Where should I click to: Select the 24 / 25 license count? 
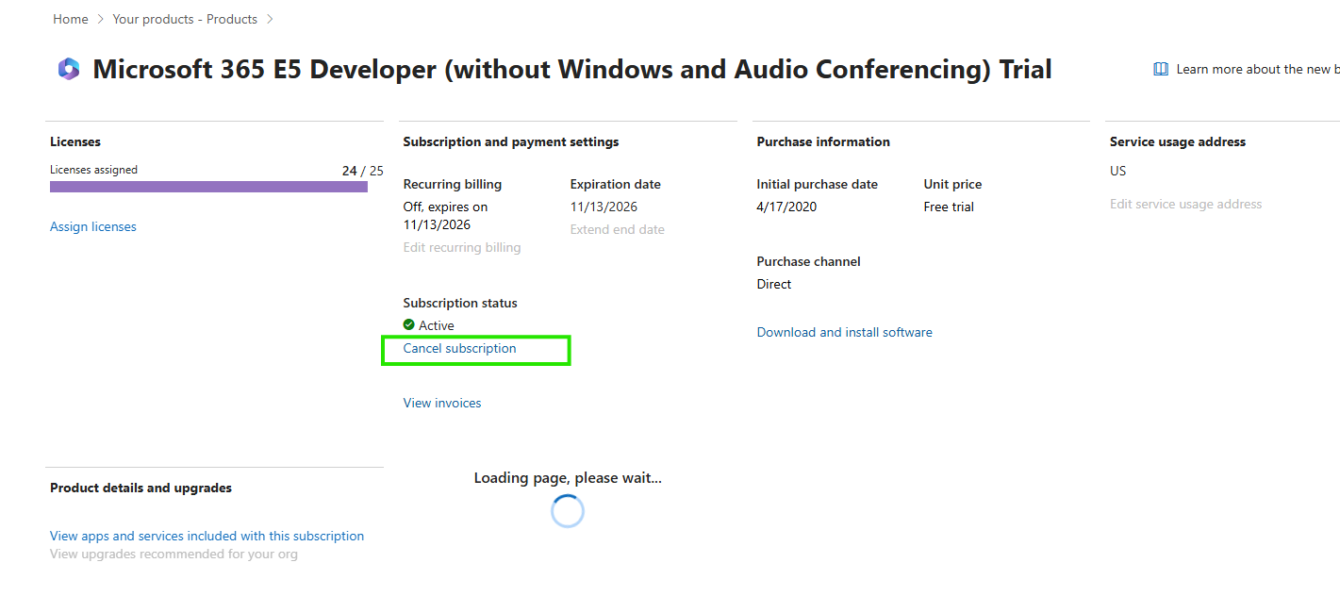click(x=363, y=171)
